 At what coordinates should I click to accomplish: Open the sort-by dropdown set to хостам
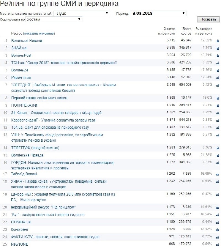[54, 19]
